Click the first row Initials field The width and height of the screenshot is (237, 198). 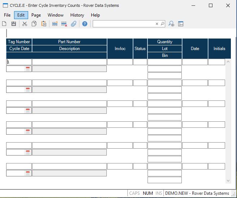tap(216, 62)
